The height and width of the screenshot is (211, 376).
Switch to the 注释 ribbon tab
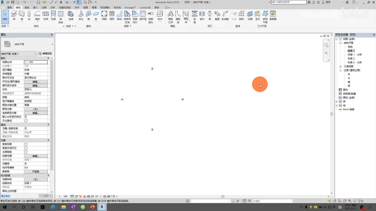[x=44, y=7]
